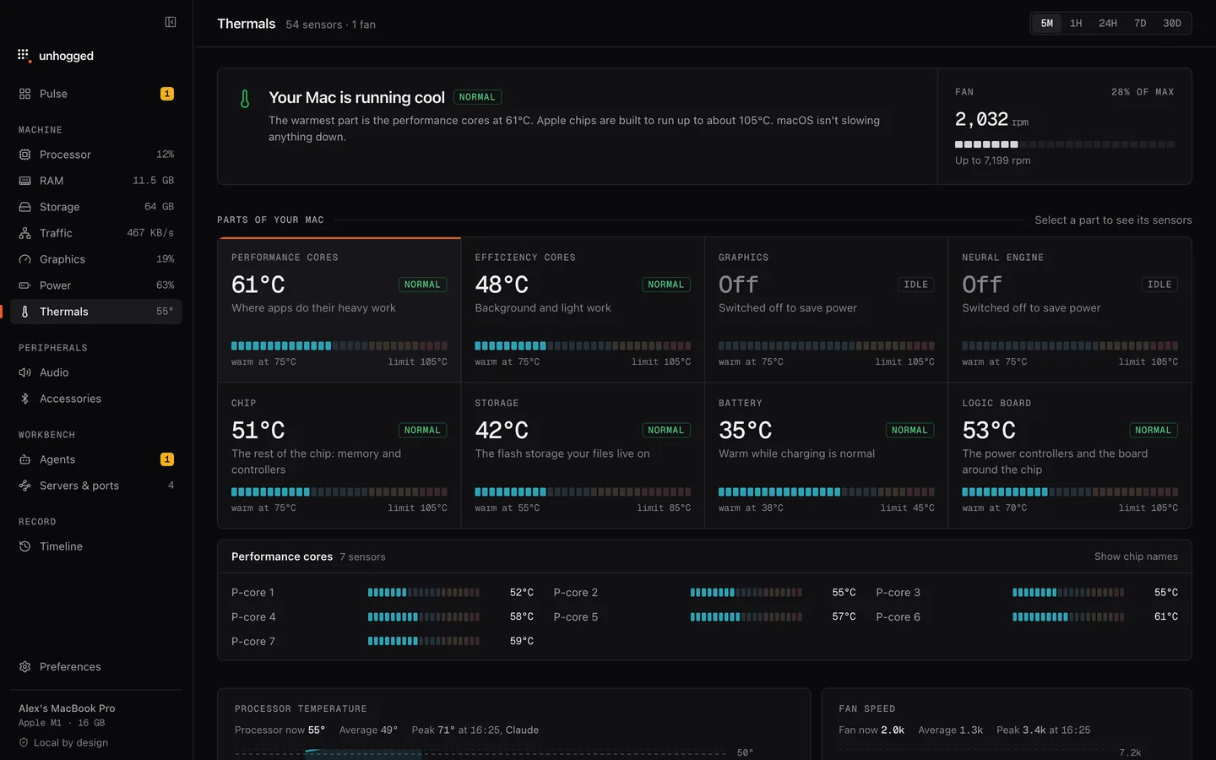The width and height of the screenshot is (1216, 760).
Task: Open Pulse via its grid icon
Action: 24,94
